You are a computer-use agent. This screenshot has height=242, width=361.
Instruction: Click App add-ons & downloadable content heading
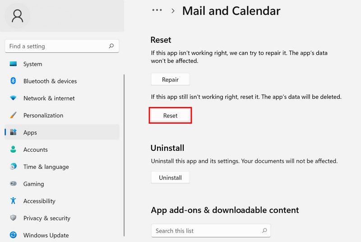(x=225, y=210)
